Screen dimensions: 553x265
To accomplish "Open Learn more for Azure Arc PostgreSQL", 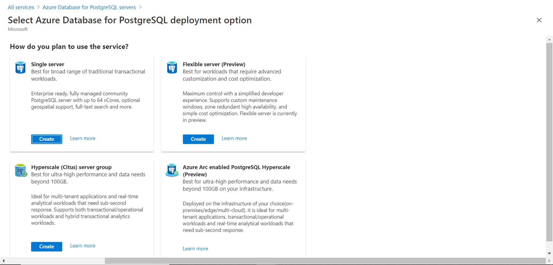I will click(x=195, y=249).
